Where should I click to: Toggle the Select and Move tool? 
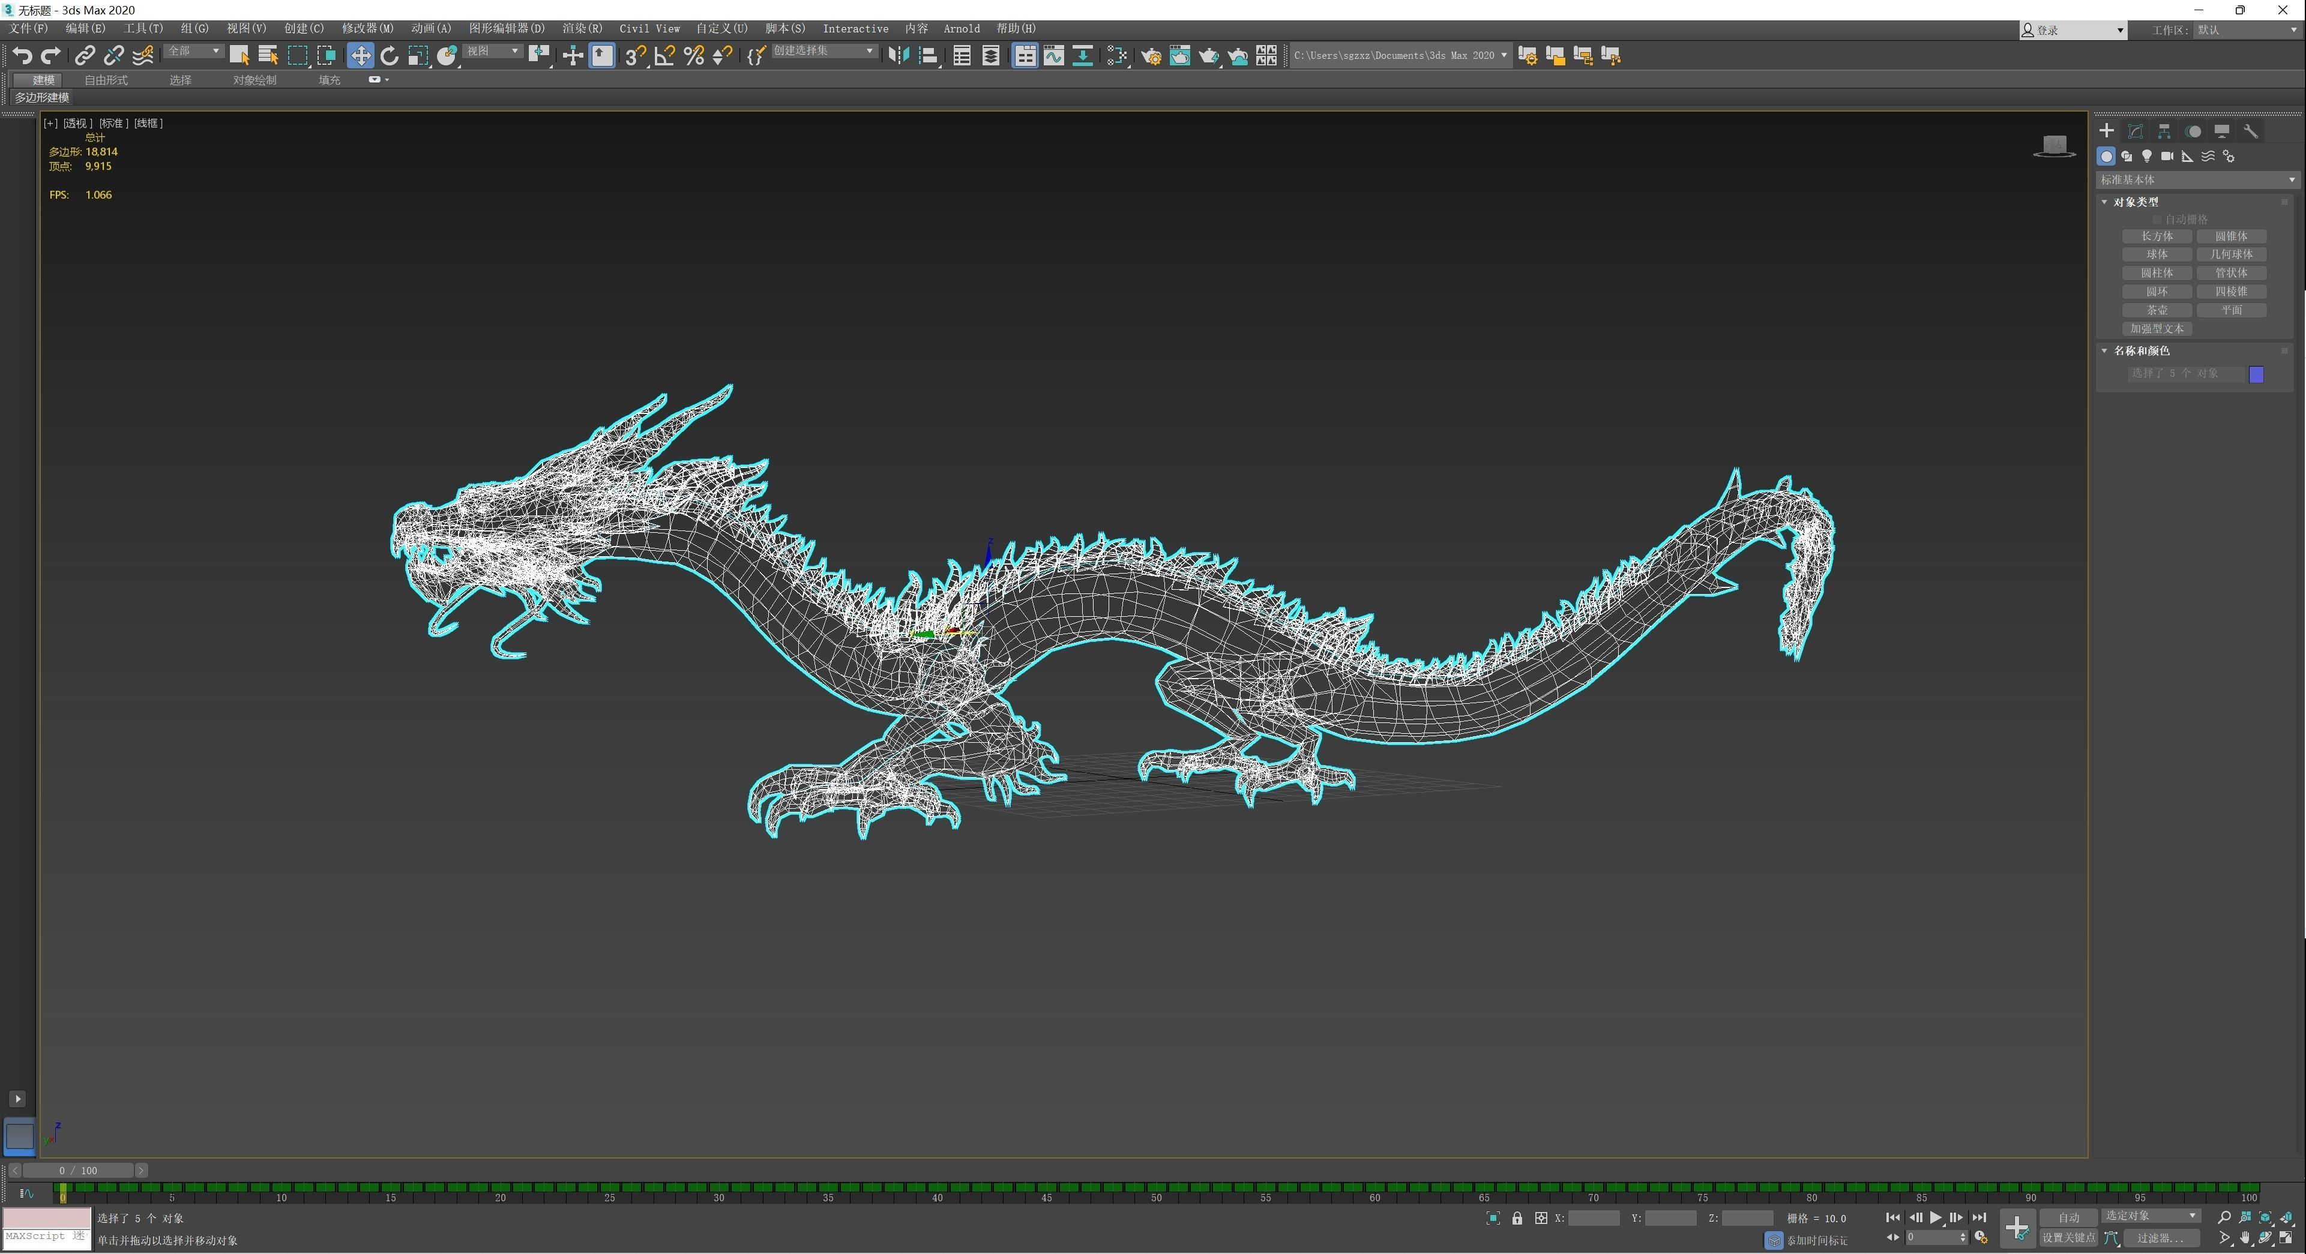pyautogui.click(x=360, y=55)
